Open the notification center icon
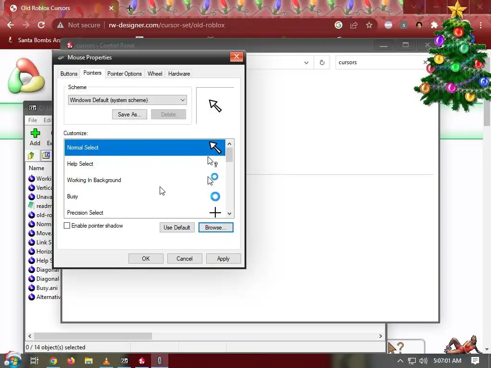This screenshot has width=491, height=368. coord(475,361)
